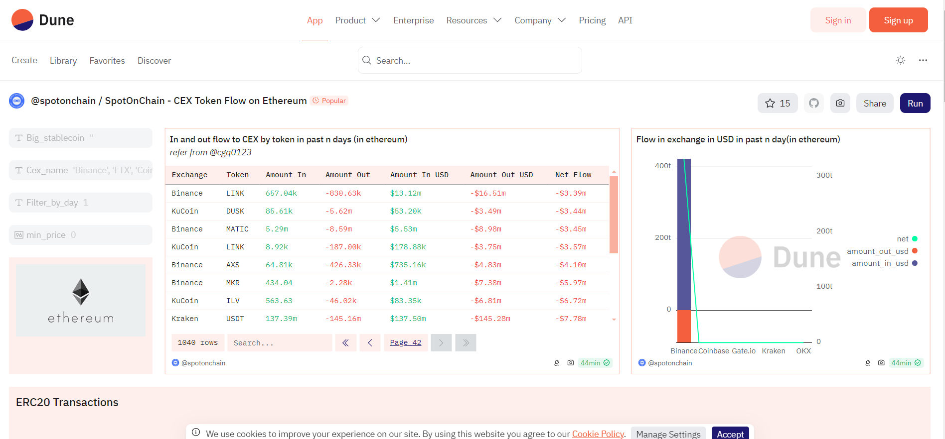Toggle the net series in chart legend

(x=907, y=239)
